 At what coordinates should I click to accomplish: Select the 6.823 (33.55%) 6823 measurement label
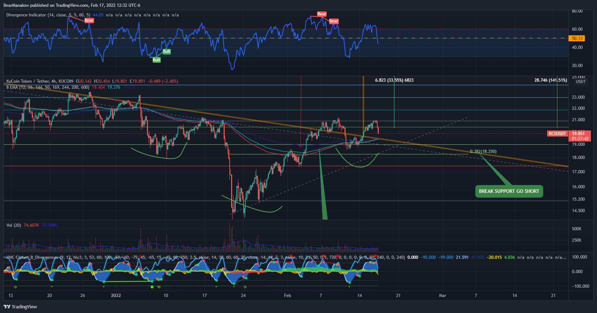(x=394, y=80)
